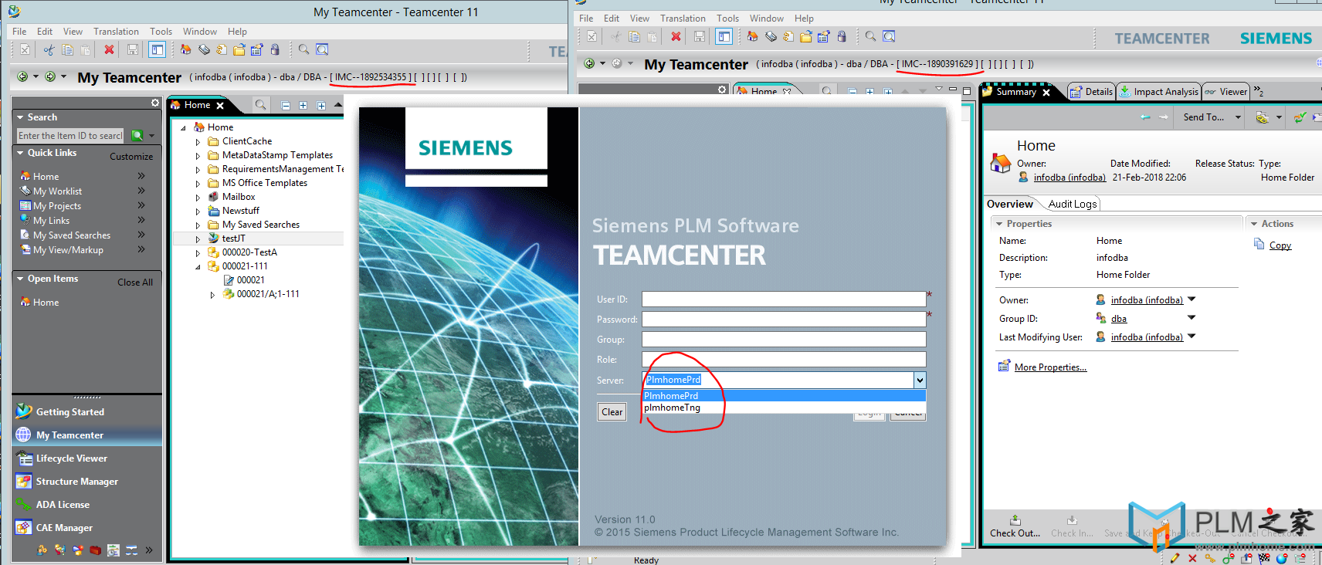
Task: Click red toolbox icon in bottom application bar
Action: [96, 550]
